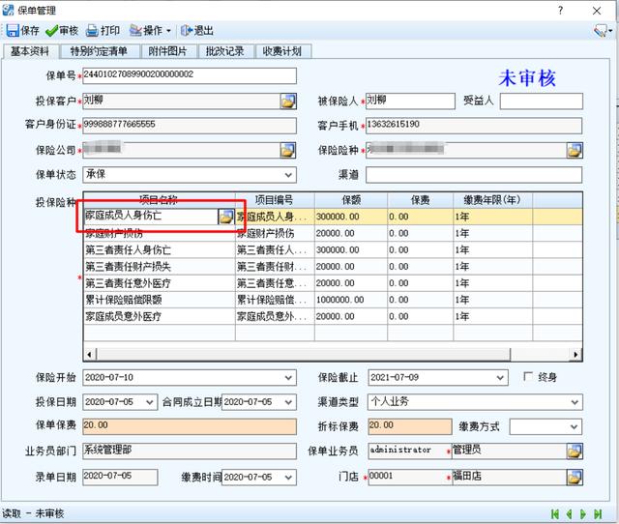Click the 项目名称 column header
Viewport: 619px width, 524px height.
point(159,200)
